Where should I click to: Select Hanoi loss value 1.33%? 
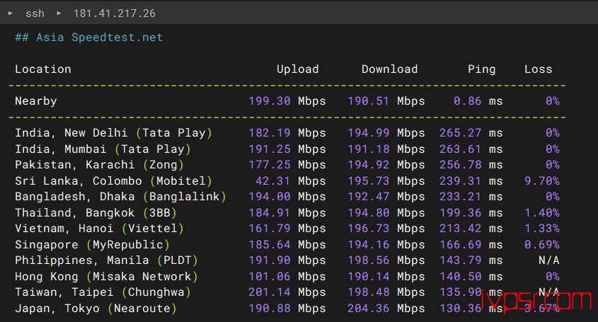542,229
